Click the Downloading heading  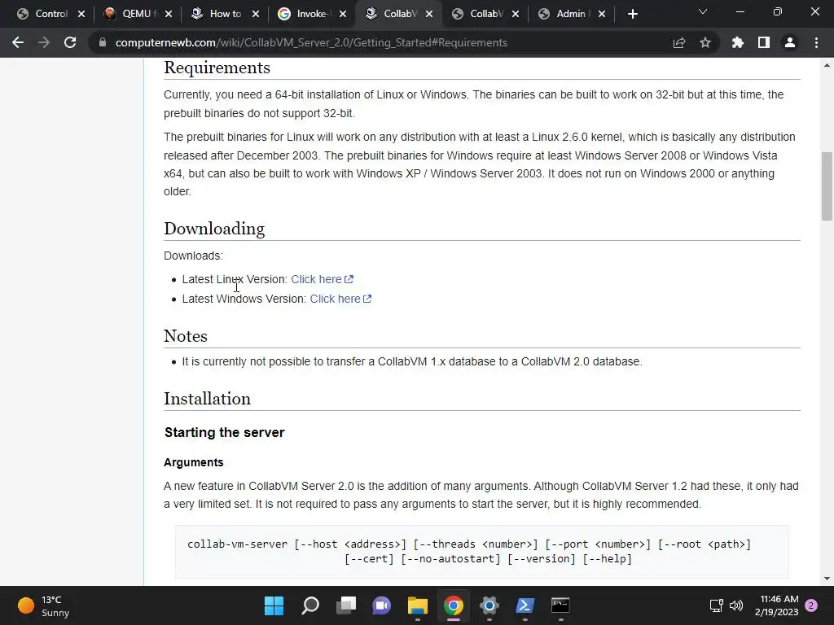pyautogui.click(x=214, y=229)
